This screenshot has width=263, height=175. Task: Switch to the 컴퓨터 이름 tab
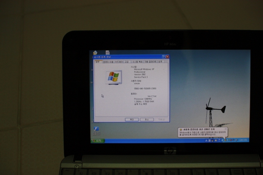click(x=108, y=62)
